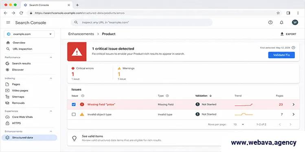305x152 pixels.
Task: Click the Export button
Action: point(288,34)
